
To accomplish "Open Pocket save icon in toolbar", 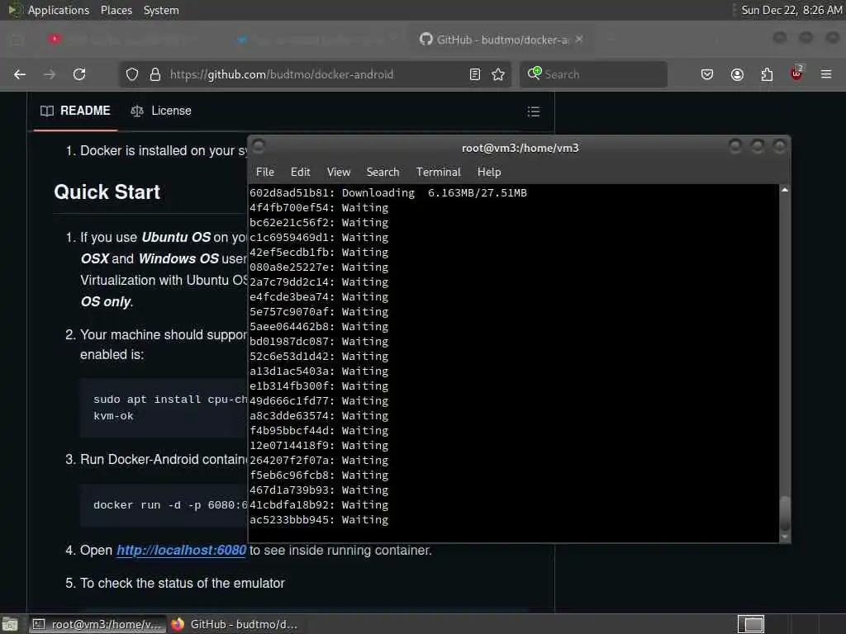I will tap(707, 74).
